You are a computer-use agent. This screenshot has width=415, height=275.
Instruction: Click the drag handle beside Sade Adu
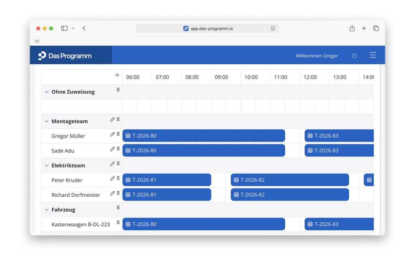coord(118,149)
